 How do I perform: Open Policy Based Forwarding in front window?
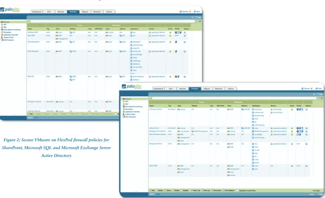[x=132, y=107]
